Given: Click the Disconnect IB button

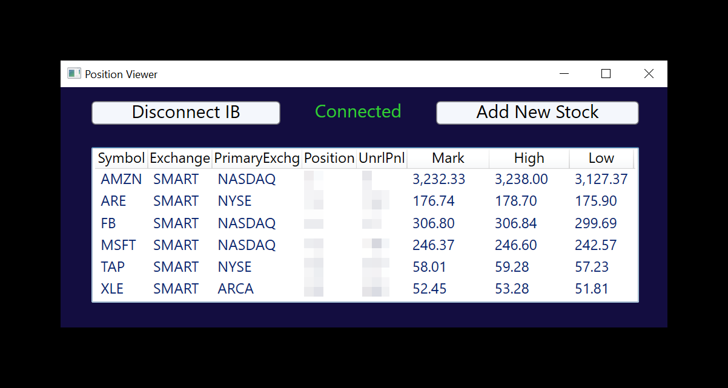Looking at the screenshot, I should tap(186, 113).
